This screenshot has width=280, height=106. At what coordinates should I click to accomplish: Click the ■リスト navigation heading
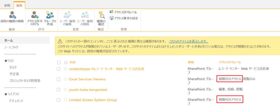10,61
